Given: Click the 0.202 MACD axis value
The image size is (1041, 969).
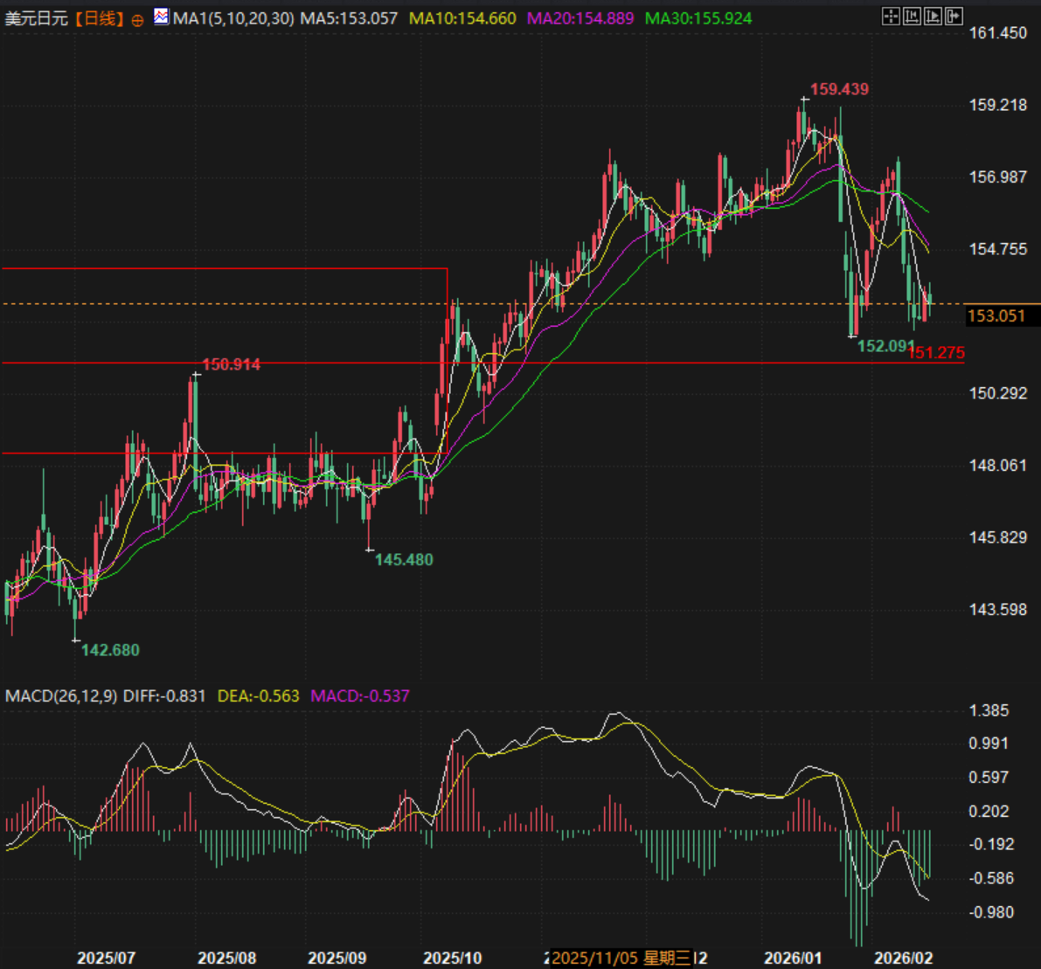Looking at the screenshot, I should click(989, 811).
